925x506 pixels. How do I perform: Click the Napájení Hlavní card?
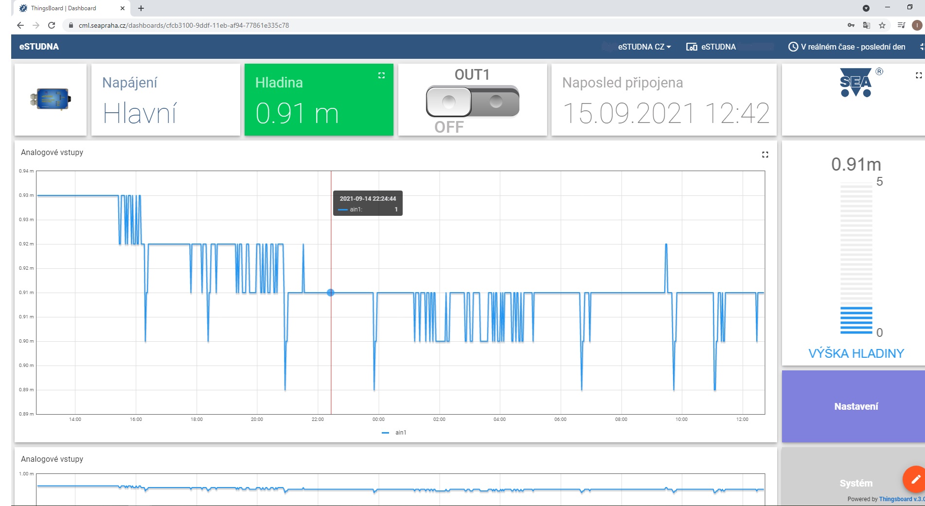(x=166, y=100)
